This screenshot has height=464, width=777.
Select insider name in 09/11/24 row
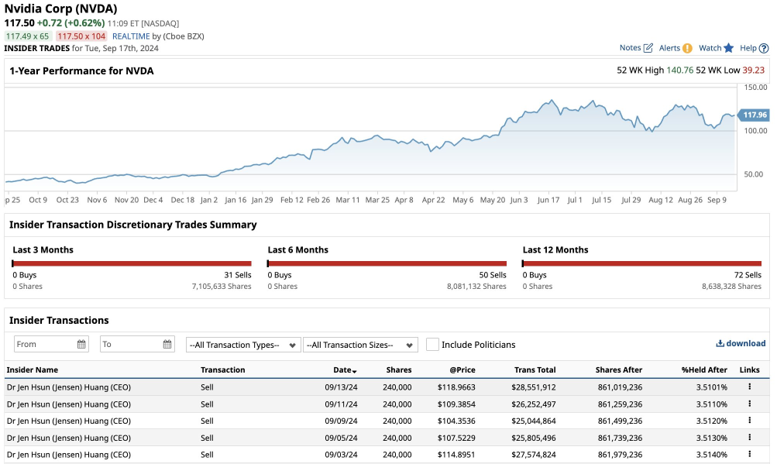[x=69, y=404]
